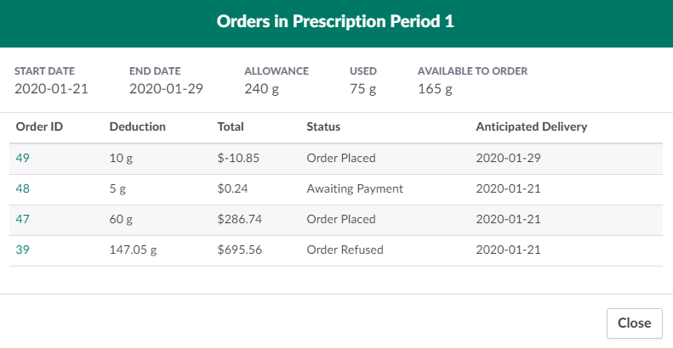This screenshot has height=348, width=673.
Task: Click the 147.05 g deduction cell
Action: pyautogui.click(x=134, y=250)
